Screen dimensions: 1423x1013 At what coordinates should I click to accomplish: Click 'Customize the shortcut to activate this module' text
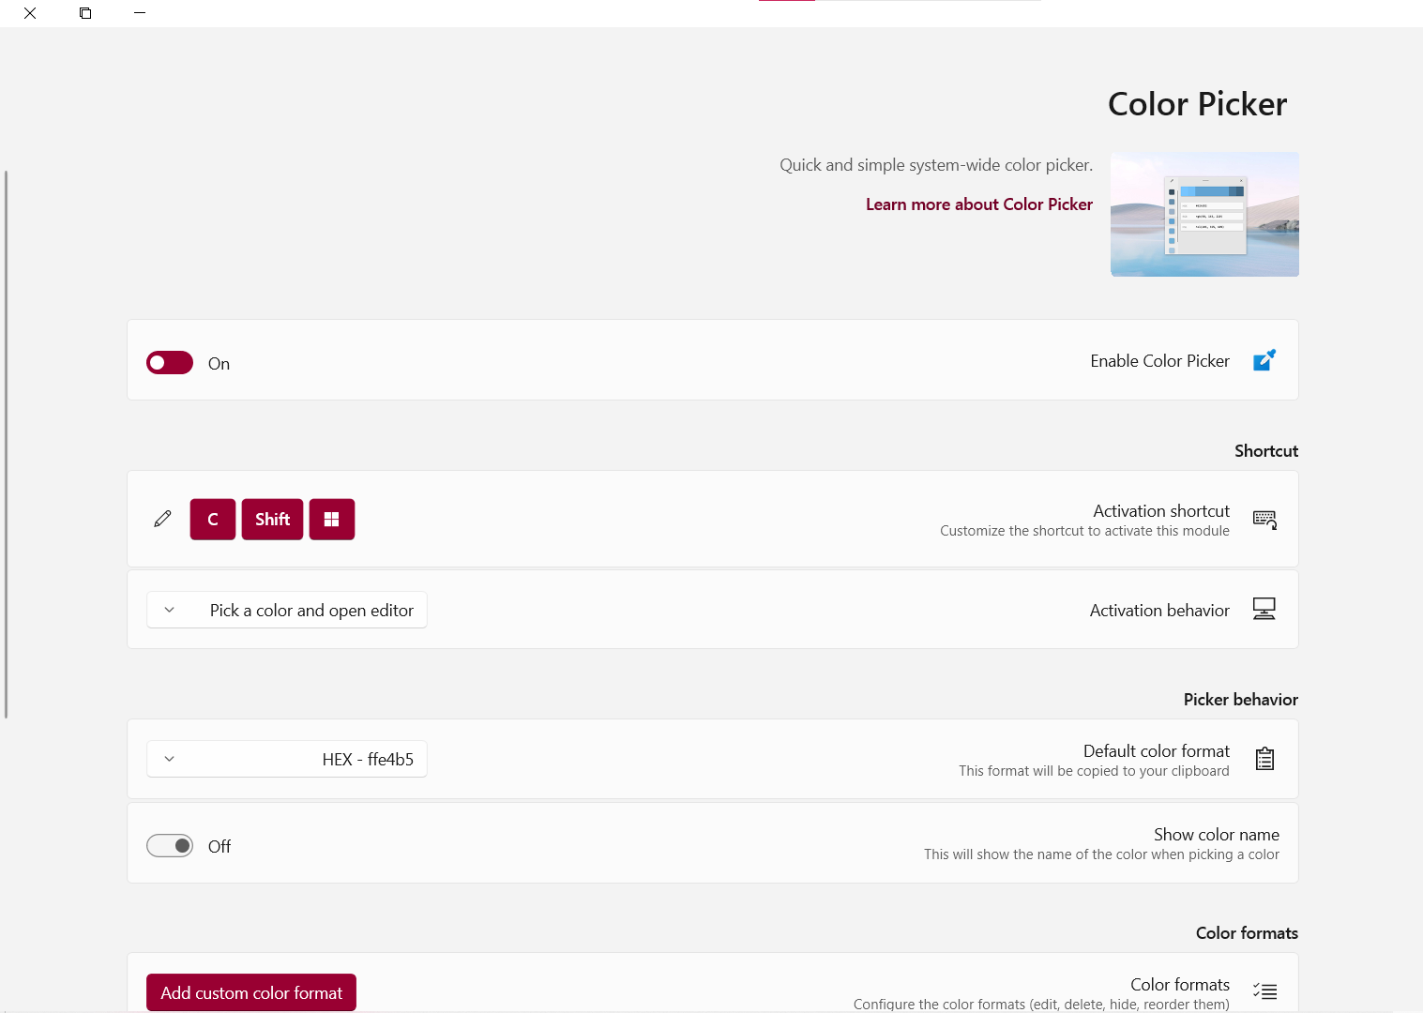tap(1084, 531)
